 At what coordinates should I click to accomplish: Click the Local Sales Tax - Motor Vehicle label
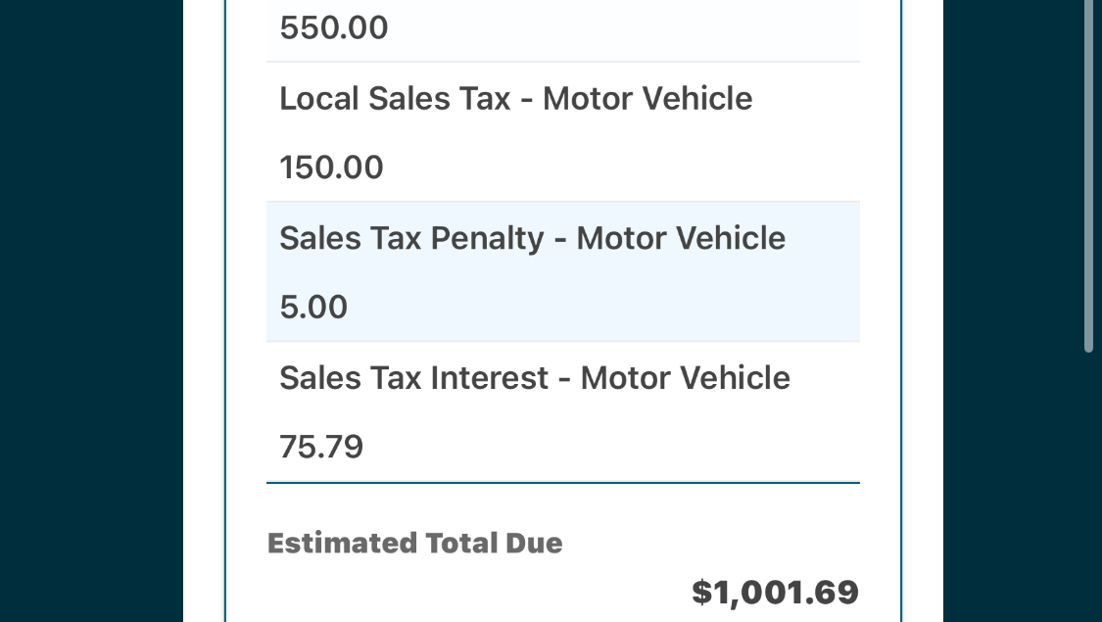click(516, 98)
